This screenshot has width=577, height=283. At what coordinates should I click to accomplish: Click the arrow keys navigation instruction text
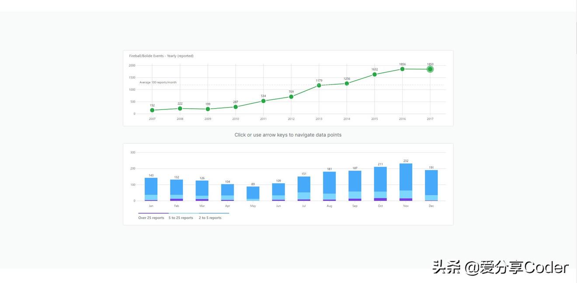pyautogui.click(x=288, y=135)
